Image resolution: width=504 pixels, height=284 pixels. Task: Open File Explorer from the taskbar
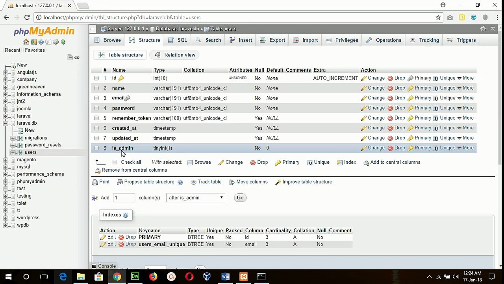tap(81, 277)
